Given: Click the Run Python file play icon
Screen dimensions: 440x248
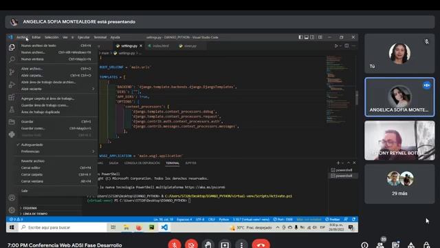Looking at the screenshot, I should tap(336, 46).
